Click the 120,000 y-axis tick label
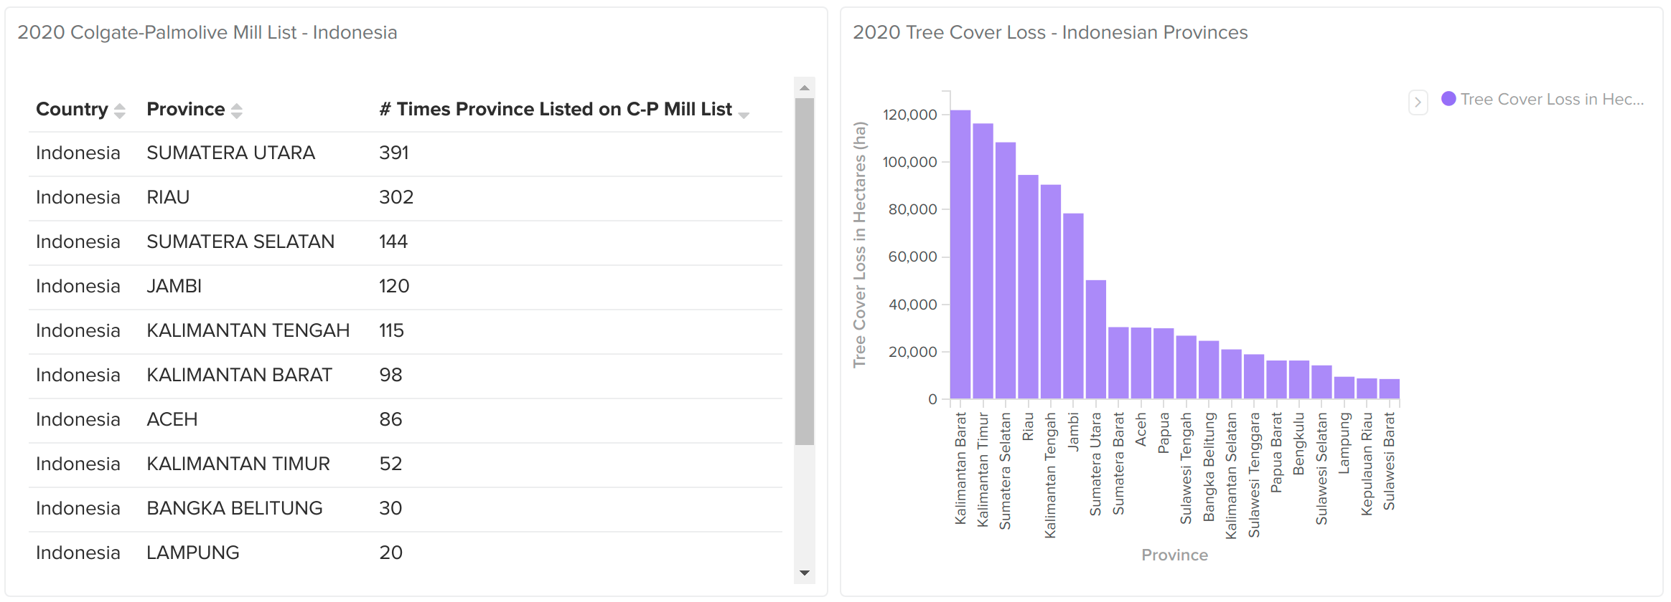Image resolution: width=1671 pixels, height=602 pixels. point(909,115)
